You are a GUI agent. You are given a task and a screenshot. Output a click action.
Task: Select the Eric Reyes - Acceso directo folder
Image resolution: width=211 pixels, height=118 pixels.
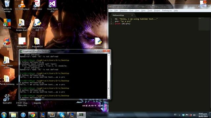22,25
